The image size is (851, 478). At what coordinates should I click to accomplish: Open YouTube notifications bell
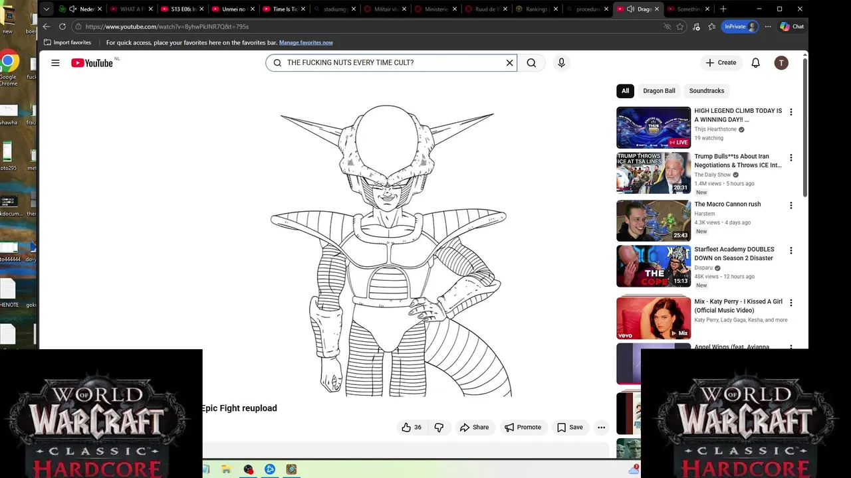pos(755,63)
